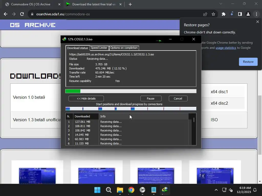Open the Speed Limiter tab
This screenshot has width=262, height=196.
click(99, 48)
